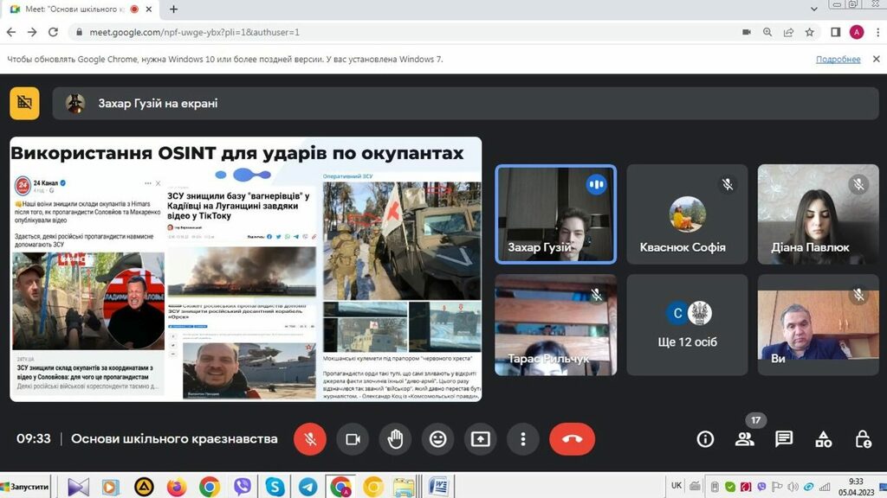Click the Present now screen share icon
The width and height of the screenshot is (887, 498).
point(480,439)
